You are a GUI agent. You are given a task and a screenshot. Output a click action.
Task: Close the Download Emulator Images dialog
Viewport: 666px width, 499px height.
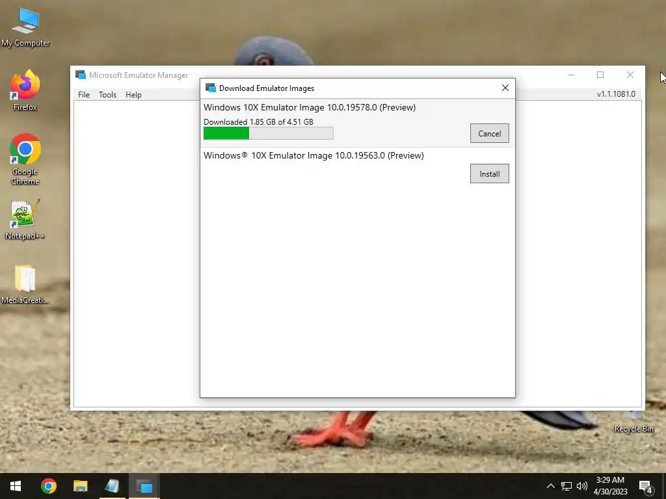click(x=505, y=88)
